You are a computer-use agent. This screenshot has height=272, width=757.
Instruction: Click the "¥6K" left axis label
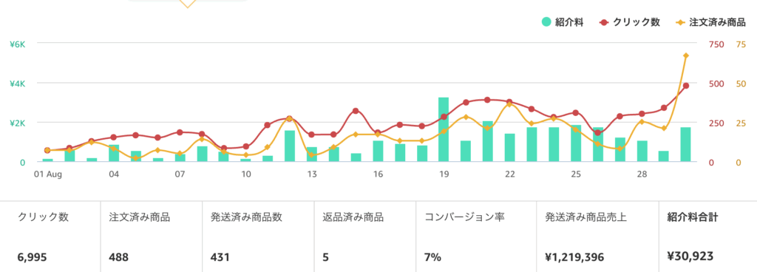coord(17,44)
